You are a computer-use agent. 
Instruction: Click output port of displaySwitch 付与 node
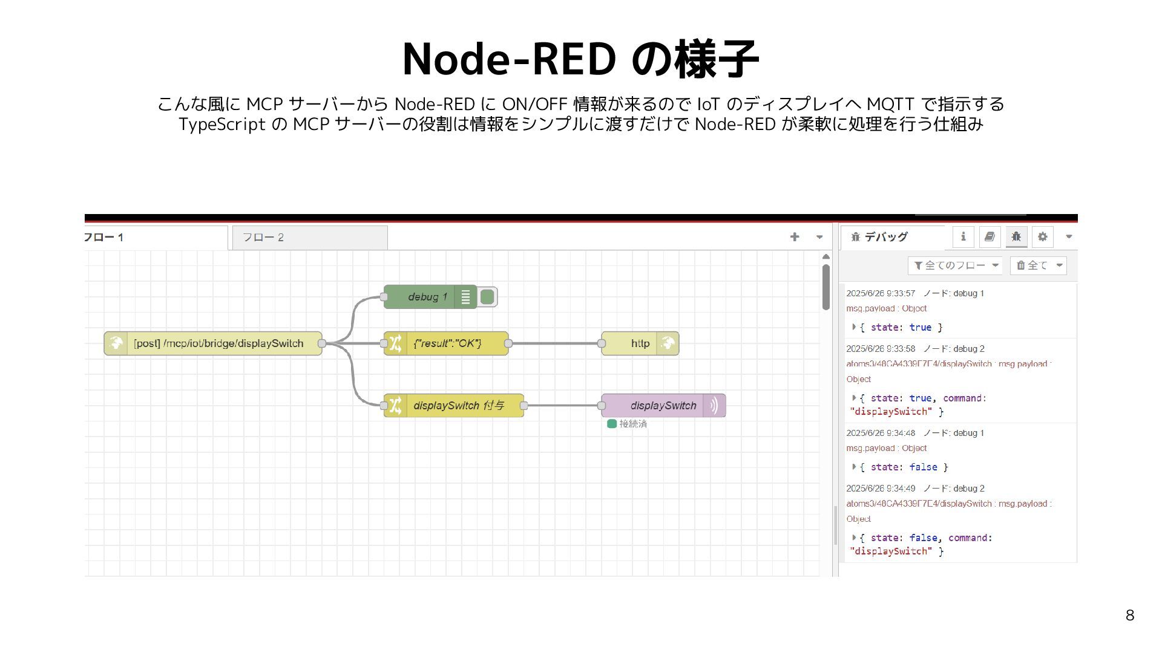click(524, 405)
